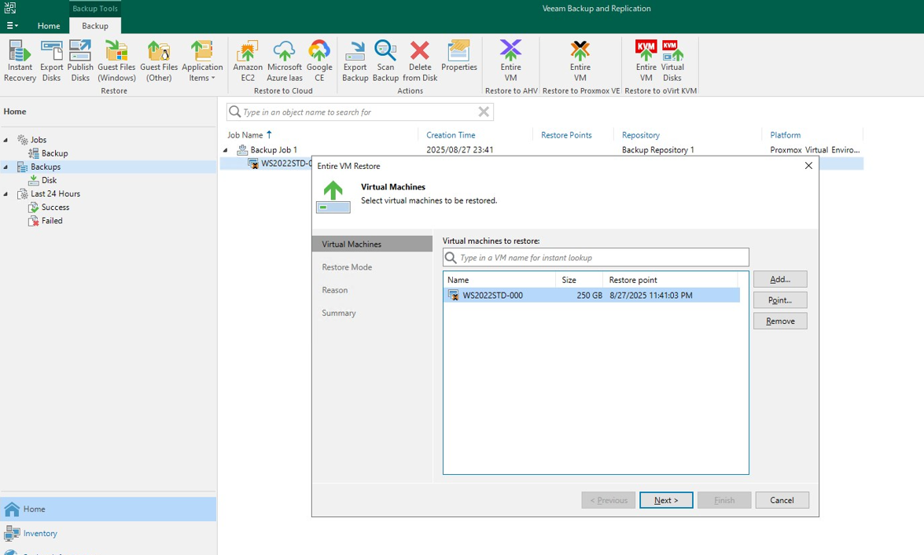
Task: Restore to Google CE
Action: (318, 61)
